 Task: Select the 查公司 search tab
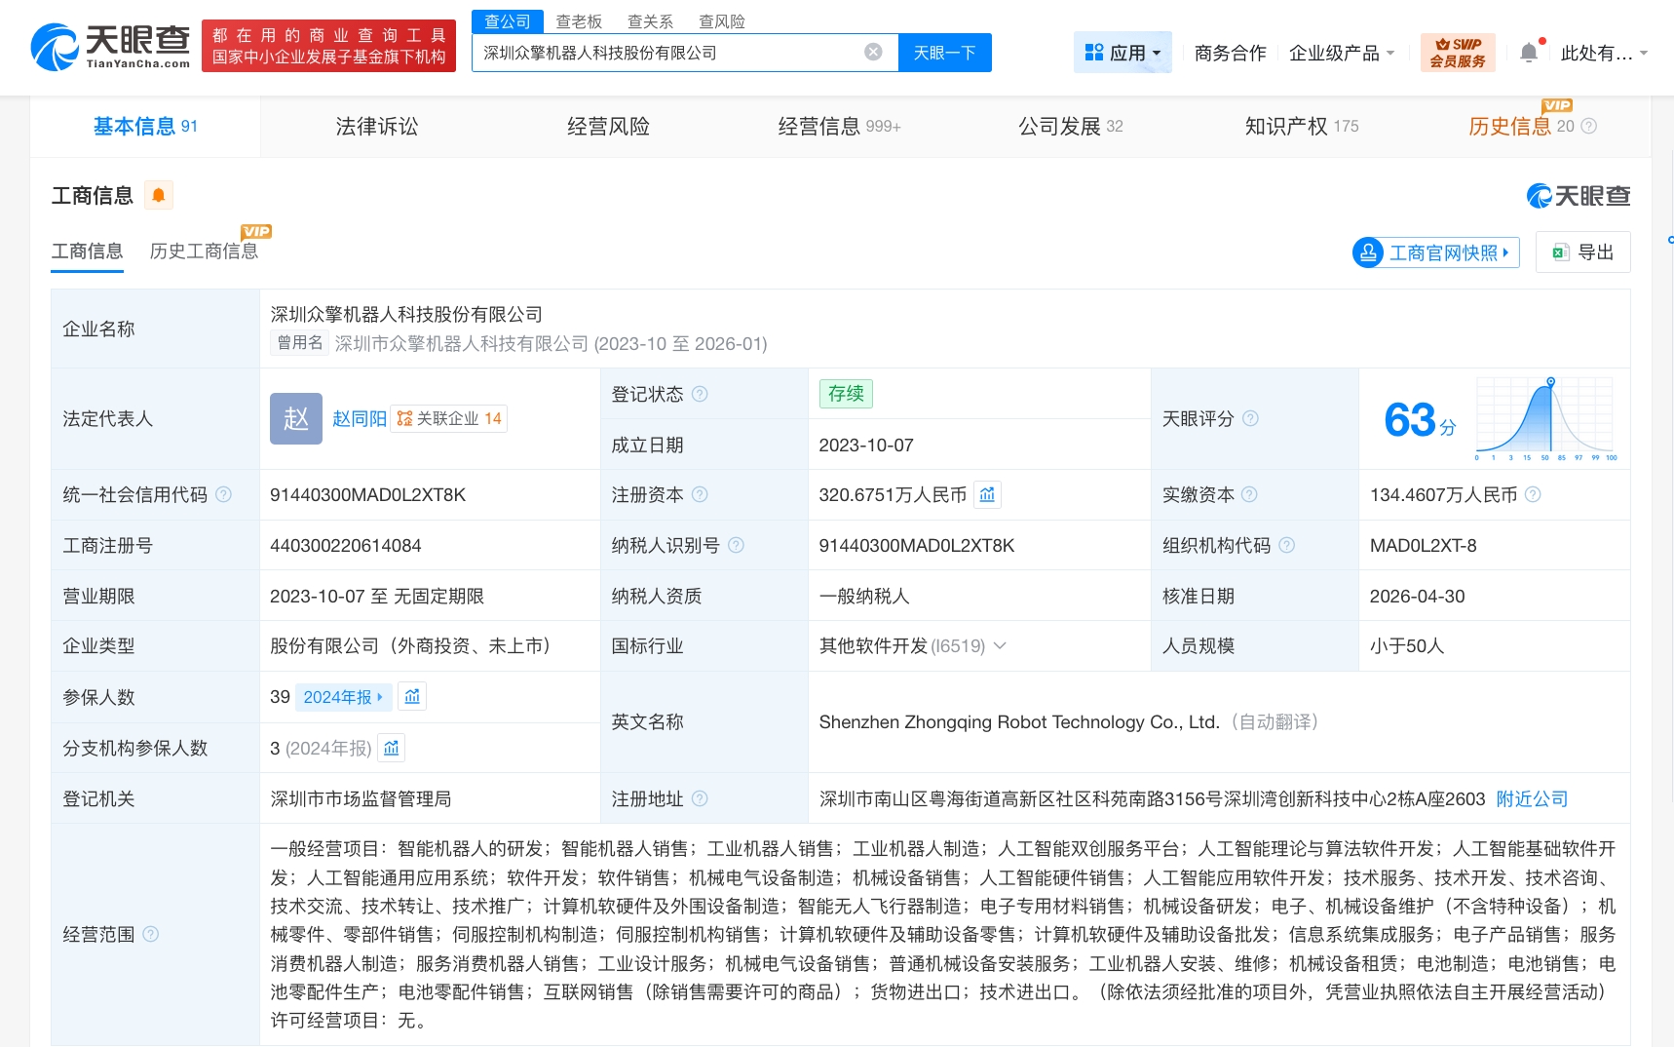(x=508, y=21)
